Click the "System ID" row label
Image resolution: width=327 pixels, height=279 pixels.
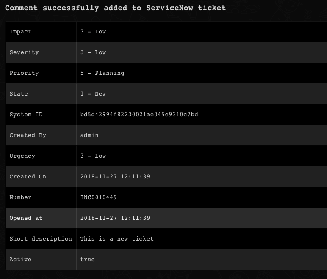pos(26,115)
